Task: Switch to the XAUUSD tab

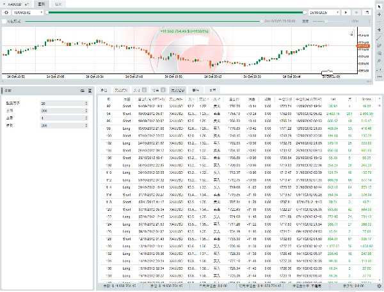Action: click(x=15, y=4)
